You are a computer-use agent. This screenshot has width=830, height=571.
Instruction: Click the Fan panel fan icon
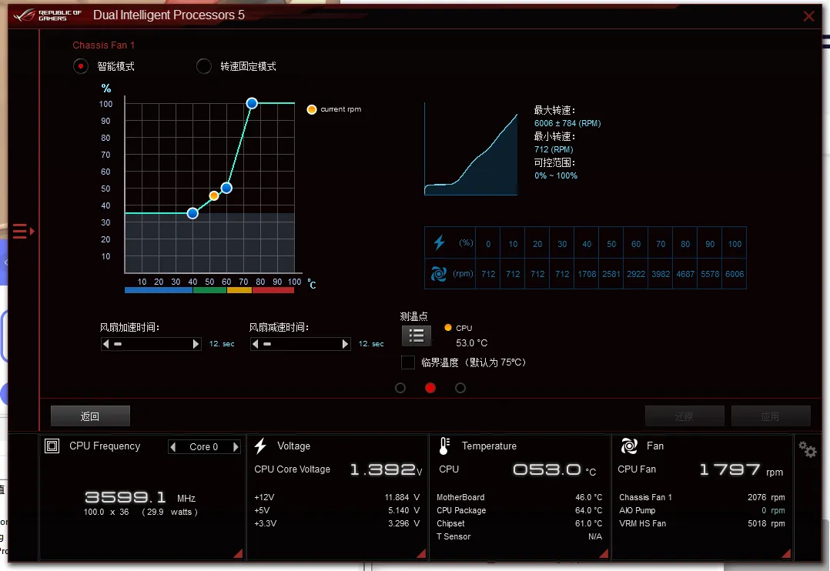point(629,446)
